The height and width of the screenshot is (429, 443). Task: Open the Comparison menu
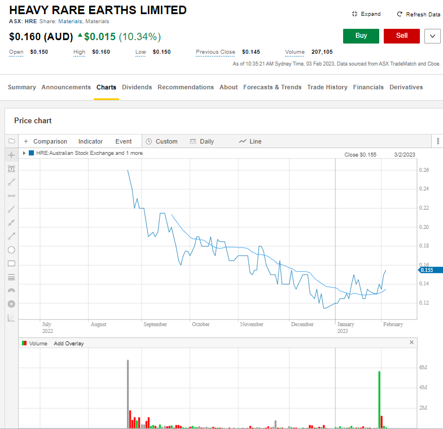click(x=50, y=141)
